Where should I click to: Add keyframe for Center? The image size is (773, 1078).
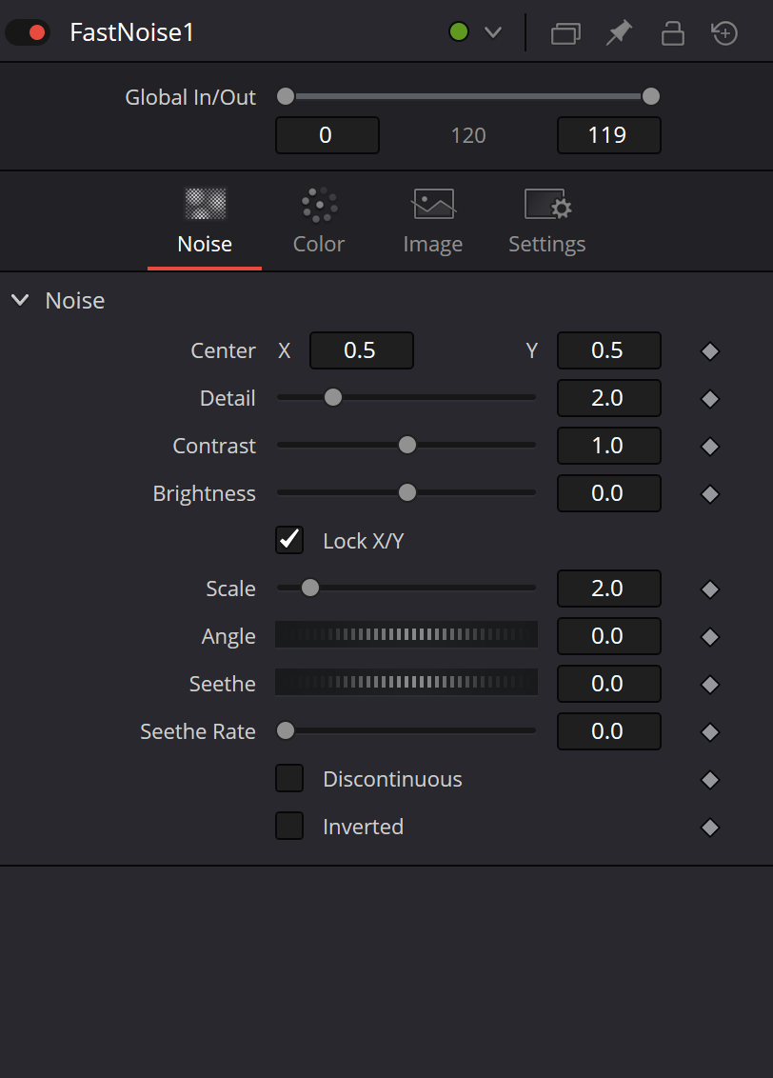[x=710, y=351]
